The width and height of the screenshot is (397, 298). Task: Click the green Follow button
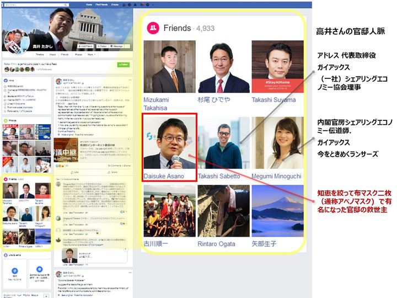124,65
